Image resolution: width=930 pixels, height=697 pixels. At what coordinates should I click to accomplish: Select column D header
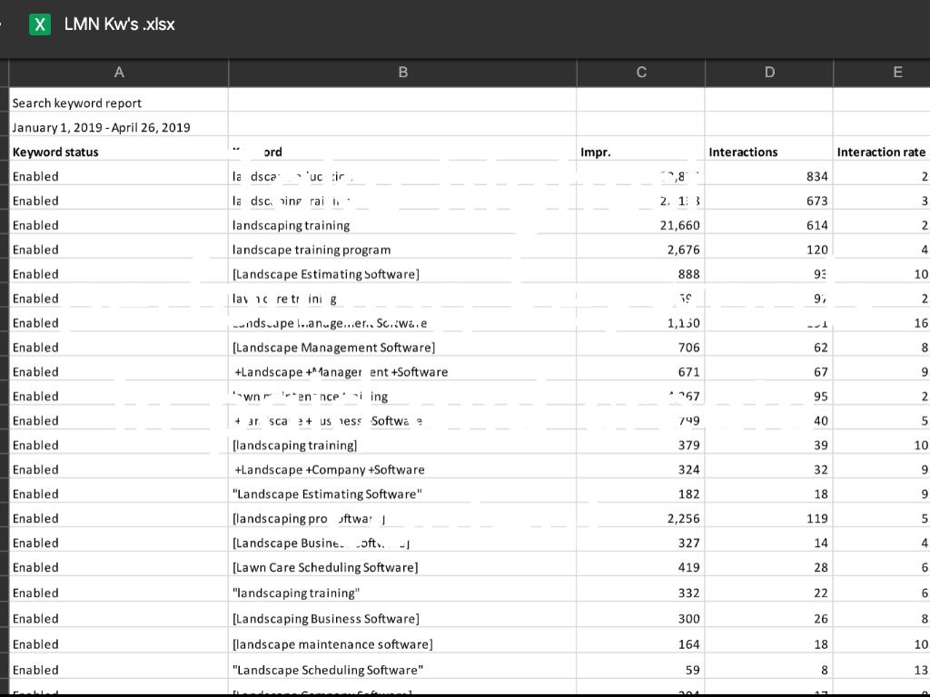[x=769, y=73]
